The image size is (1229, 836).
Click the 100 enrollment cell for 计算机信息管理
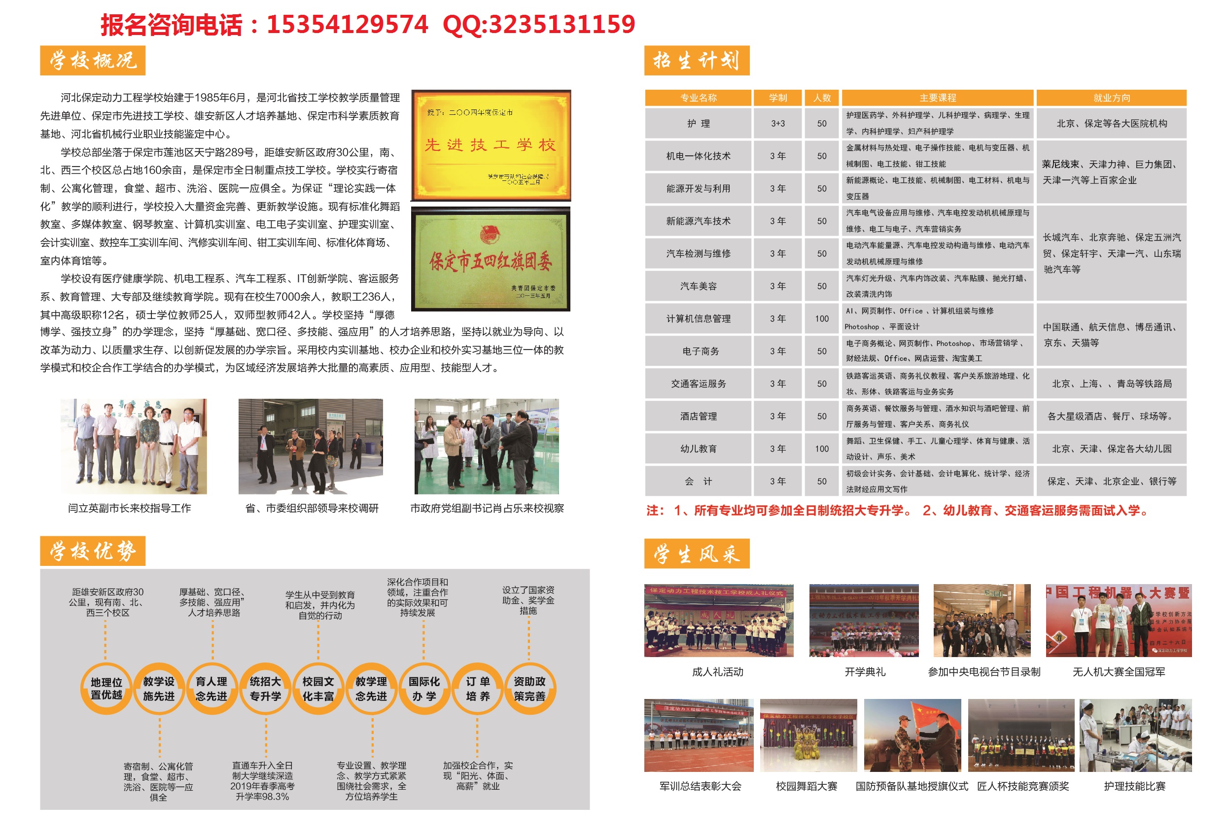[822, 318]
